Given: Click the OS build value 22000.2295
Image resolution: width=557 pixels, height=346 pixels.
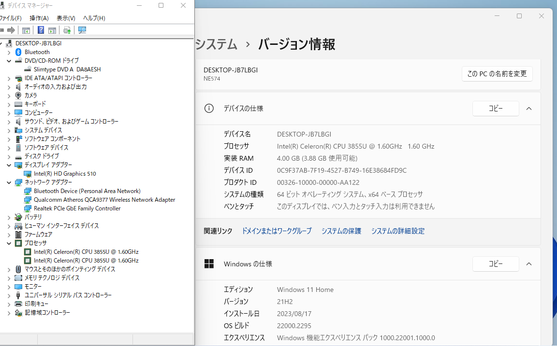Looking at the screenshot, I should [294, 326].
